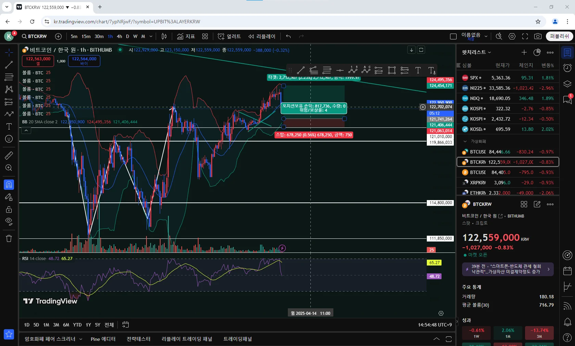Open candlestick chart type selector
The height and width of the screenshot is (346, 575).
[x=164, y=36]
